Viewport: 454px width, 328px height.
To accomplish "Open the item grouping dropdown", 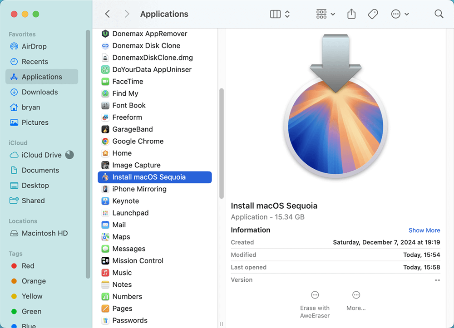I will pyautogui.click(x=324, y=14).
